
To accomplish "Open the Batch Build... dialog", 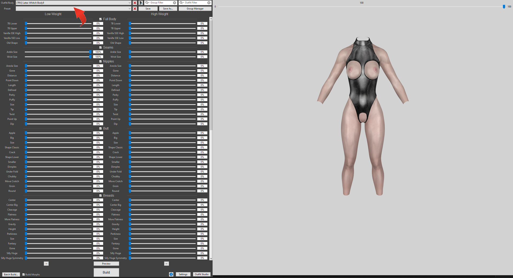I will 11,275.
